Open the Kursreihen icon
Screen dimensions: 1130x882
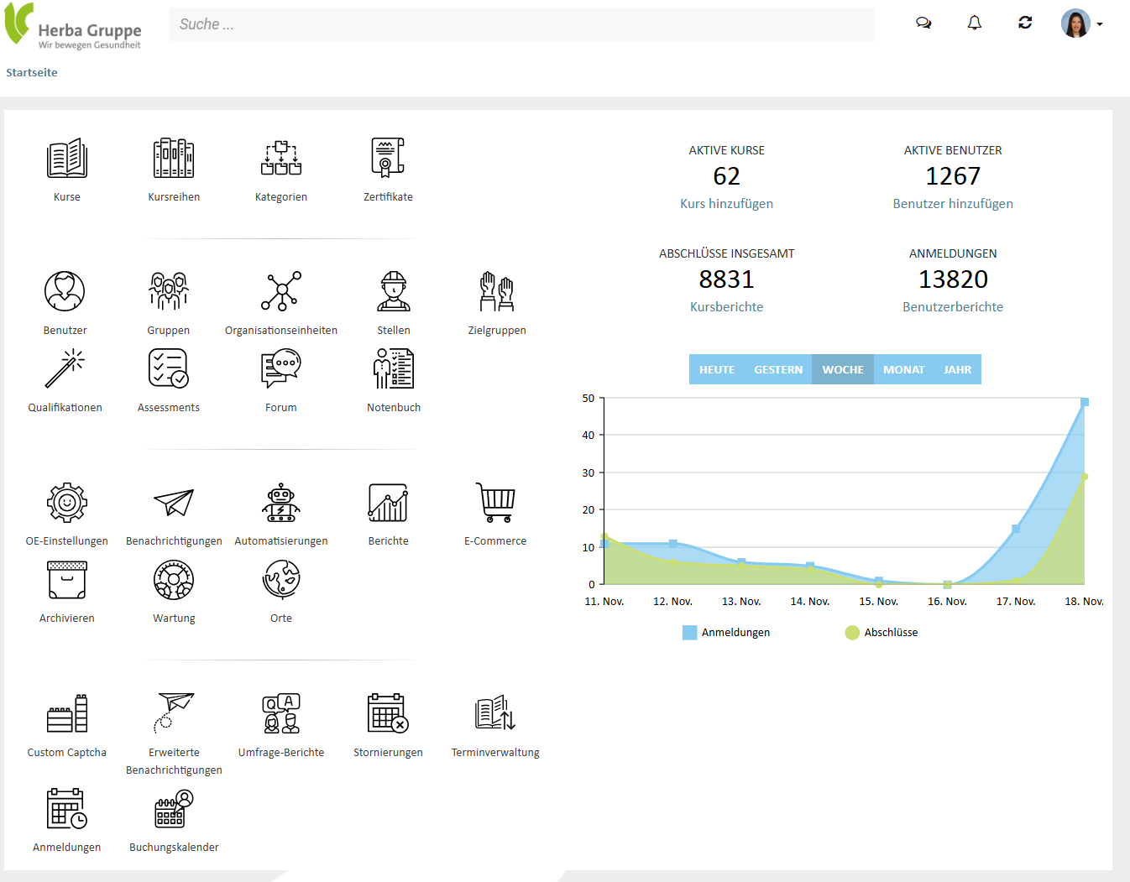[x=174, y=159]
